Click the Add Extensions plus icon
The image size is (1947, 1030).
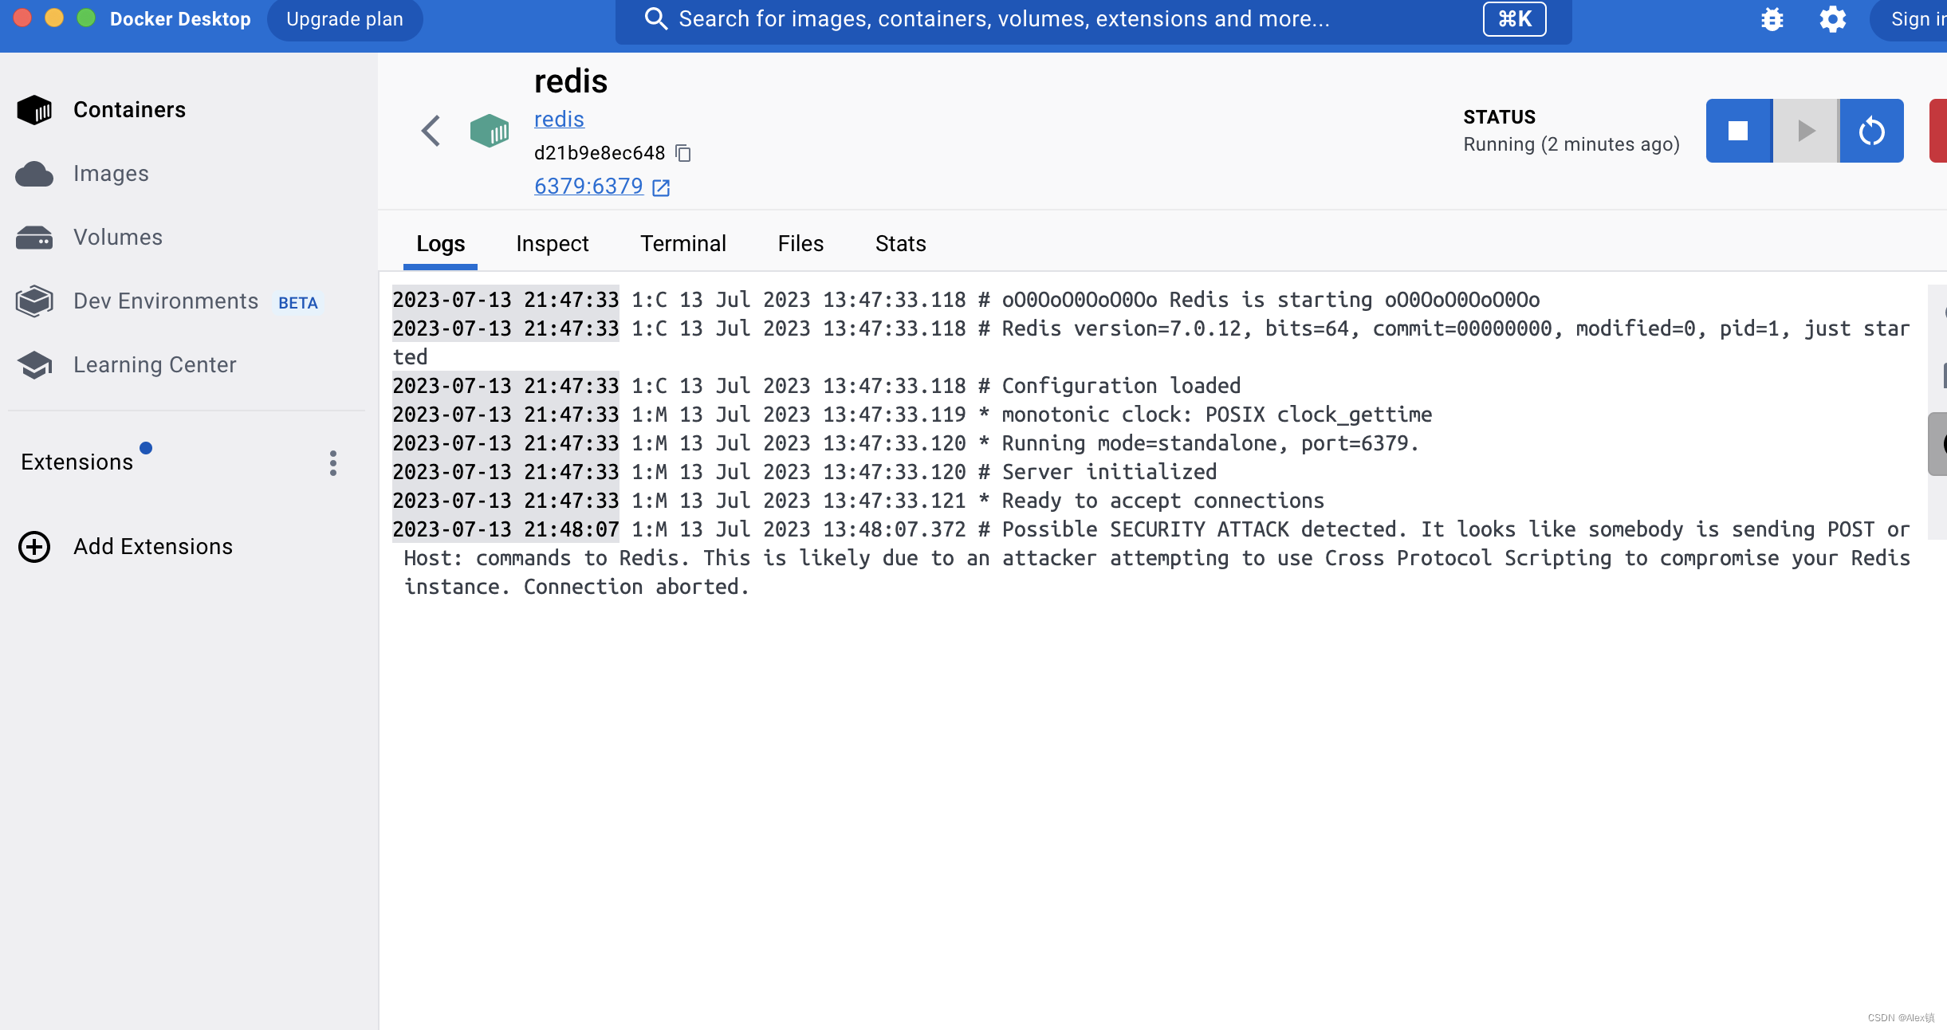pos(33,546)
